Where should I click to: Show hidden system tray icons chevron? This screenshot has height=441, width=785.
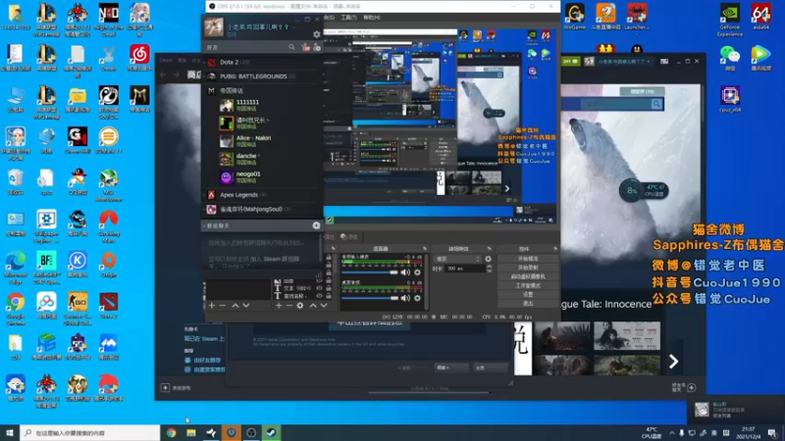[x=672, y=433]
